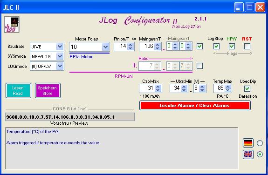This screenshot has width=268, height=175.
Task: Click the Lesen / Read button
Action: point(18,90)
